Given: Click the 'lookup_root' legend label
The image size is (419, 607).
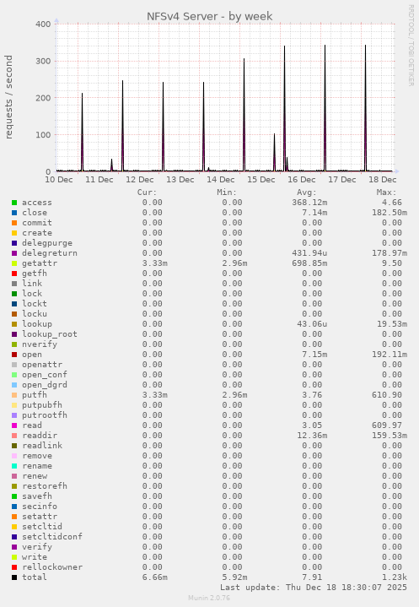Looking at the screenshot, I should click(50, 334).
